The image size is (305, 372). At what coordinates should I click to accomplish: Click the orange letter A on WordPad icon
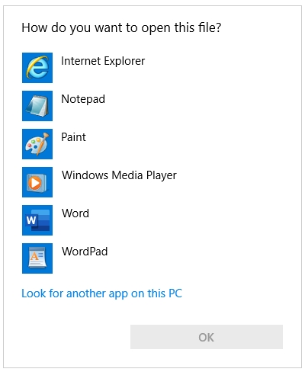[x=34, y=256]
